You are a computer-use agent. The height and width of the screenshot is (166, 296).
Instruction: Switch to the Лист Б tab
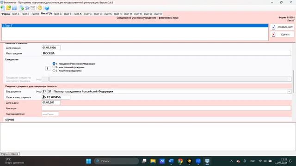[25, 14]
